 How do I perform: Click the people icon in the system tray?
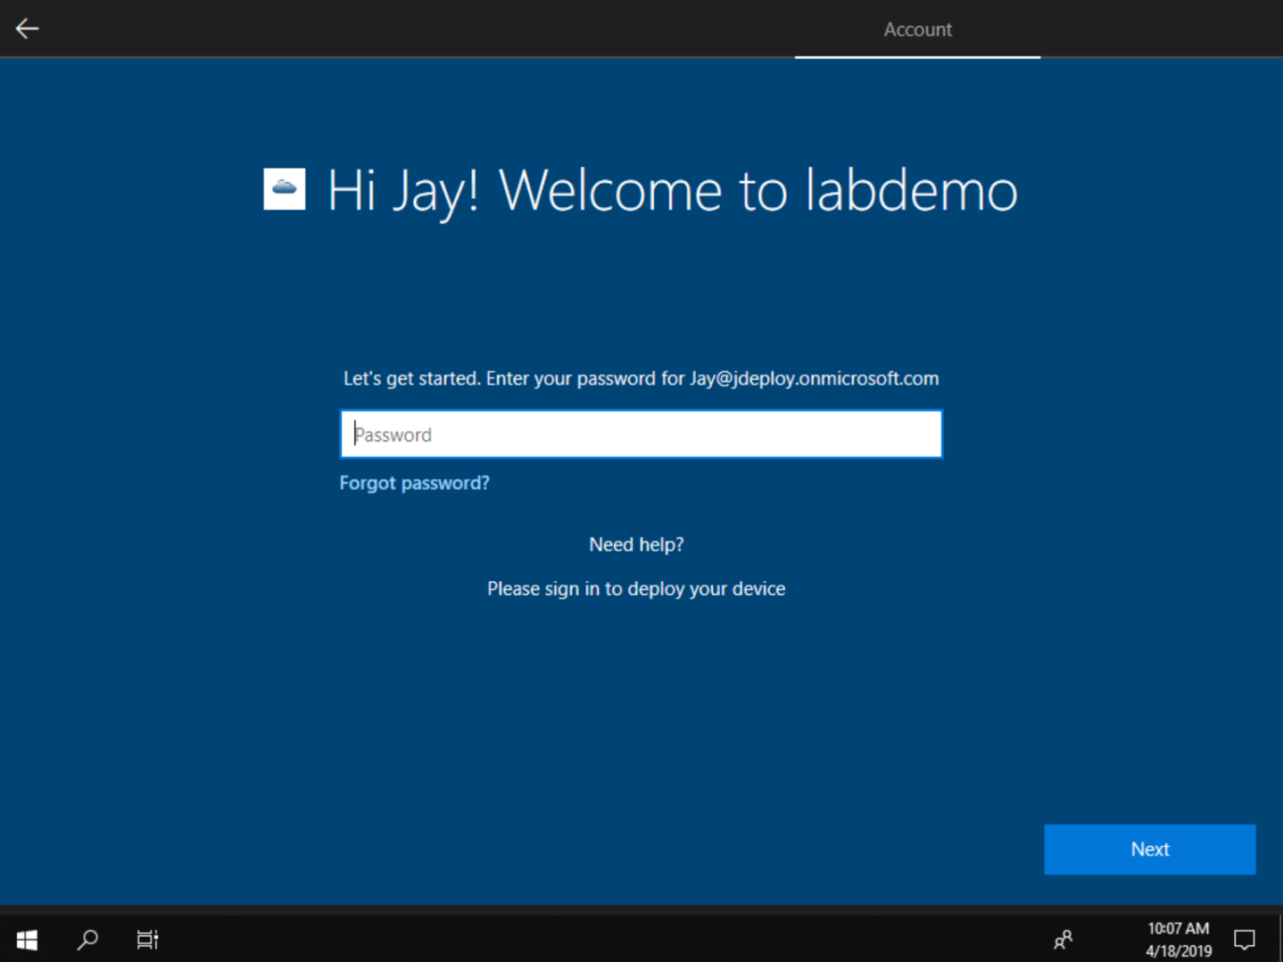click(x=1063, y=939)
